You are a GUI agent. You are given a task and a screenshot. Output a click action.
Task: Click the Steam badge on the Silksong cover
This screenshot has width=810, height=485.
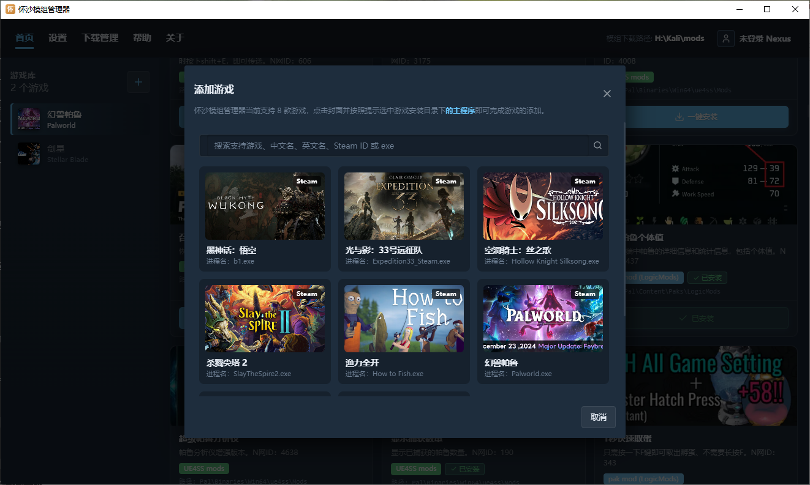click(x=585, y=181)
